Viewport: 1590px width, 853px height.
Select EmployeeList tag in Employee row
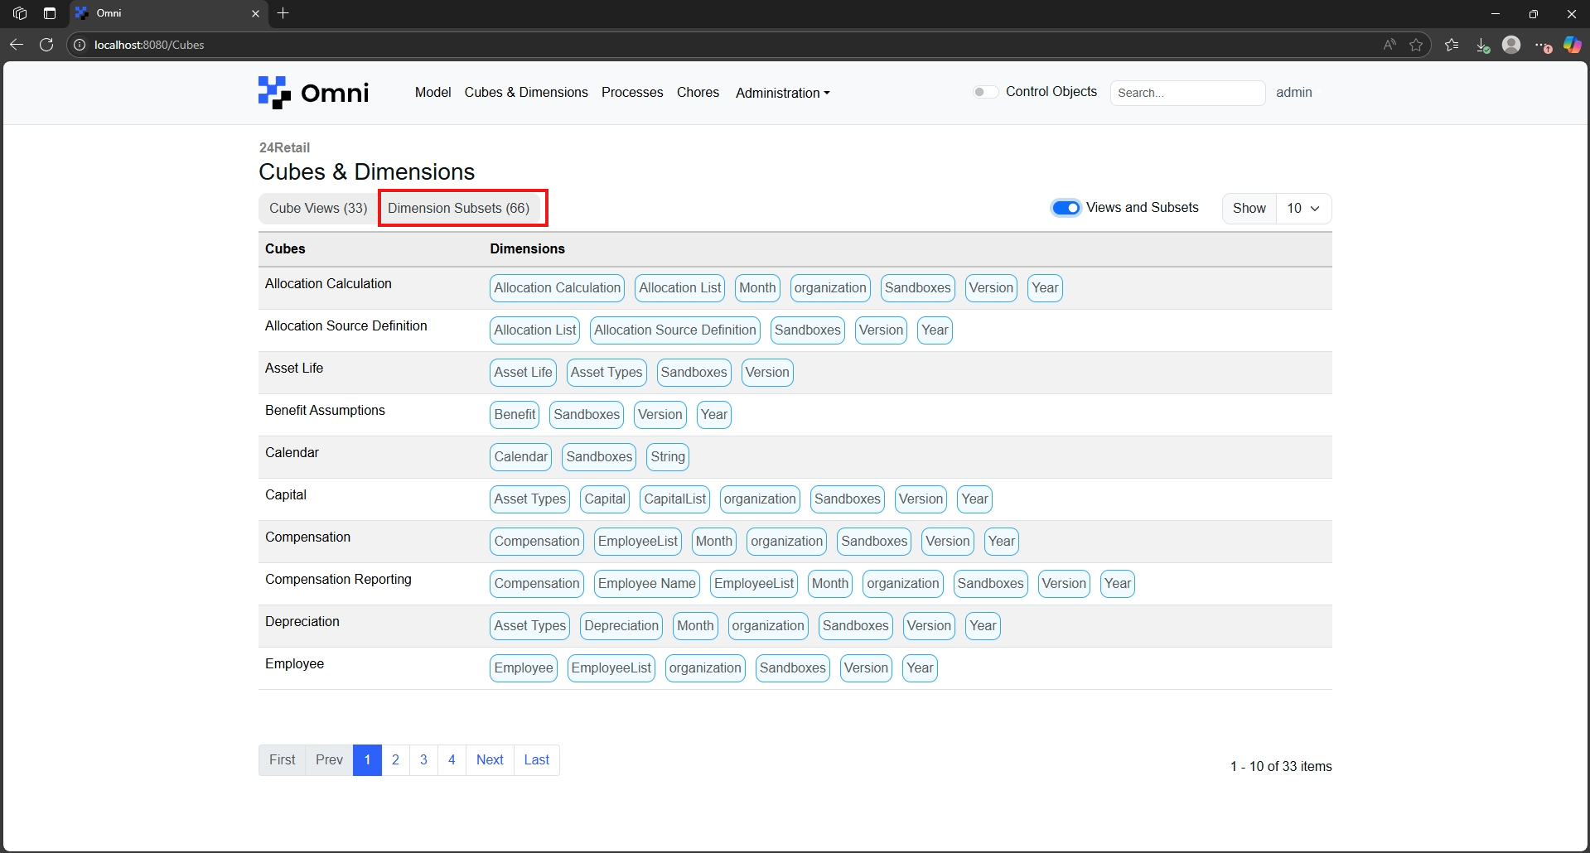tap(611, 668)
